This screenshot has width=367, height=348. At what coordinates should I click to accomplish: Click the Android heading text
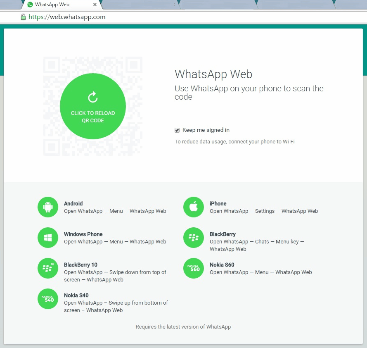pyautogui.click(x=73, y=203)
